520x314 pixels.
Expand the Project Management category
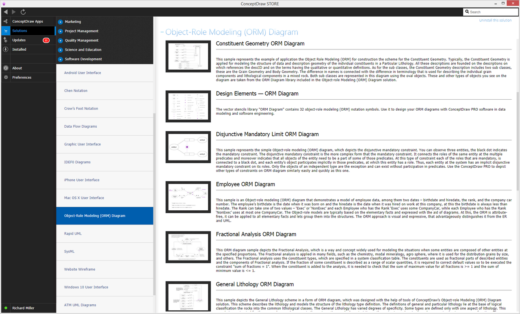tap(61, 31)
